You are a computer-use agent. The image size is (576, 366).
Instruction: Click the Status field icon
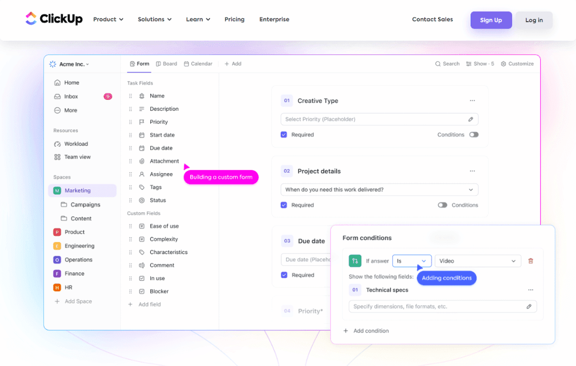pyautogui.click(x=142, y=200)
